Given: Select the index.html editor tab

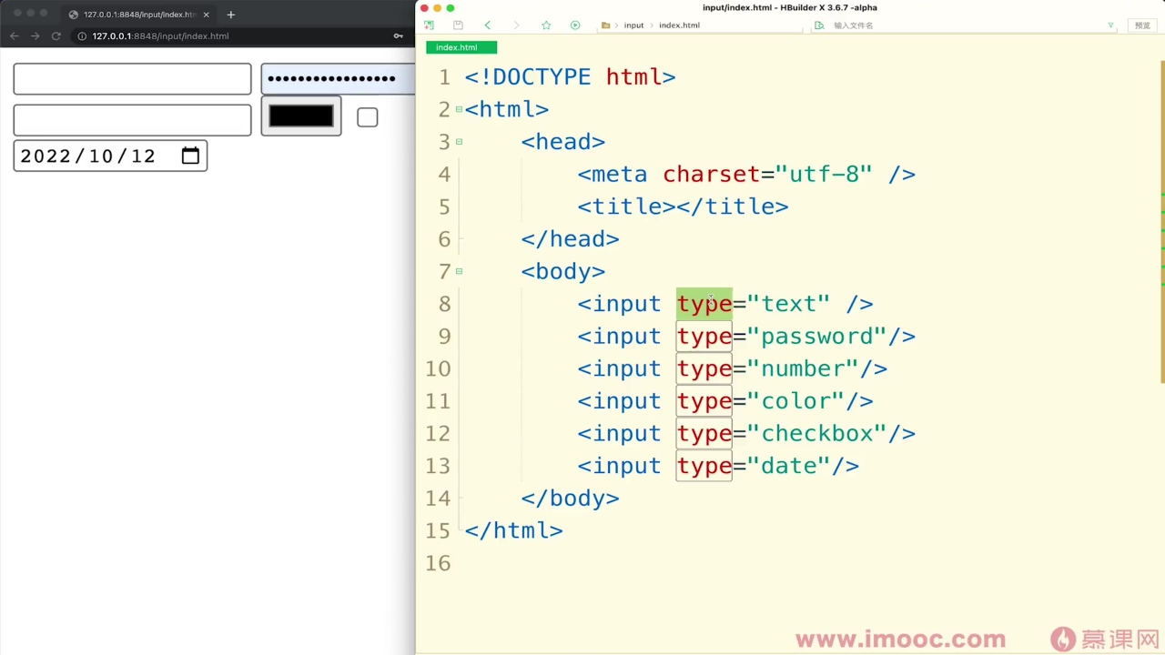Looking at the screenshot, I should [461, 47].
